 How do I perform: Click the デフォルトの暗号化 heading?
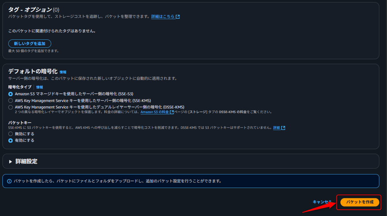33,71
